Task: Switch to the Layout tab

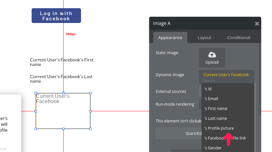Action: coord(204,37)
